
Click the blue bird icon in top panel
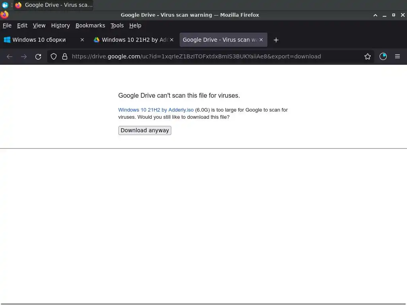5,5
